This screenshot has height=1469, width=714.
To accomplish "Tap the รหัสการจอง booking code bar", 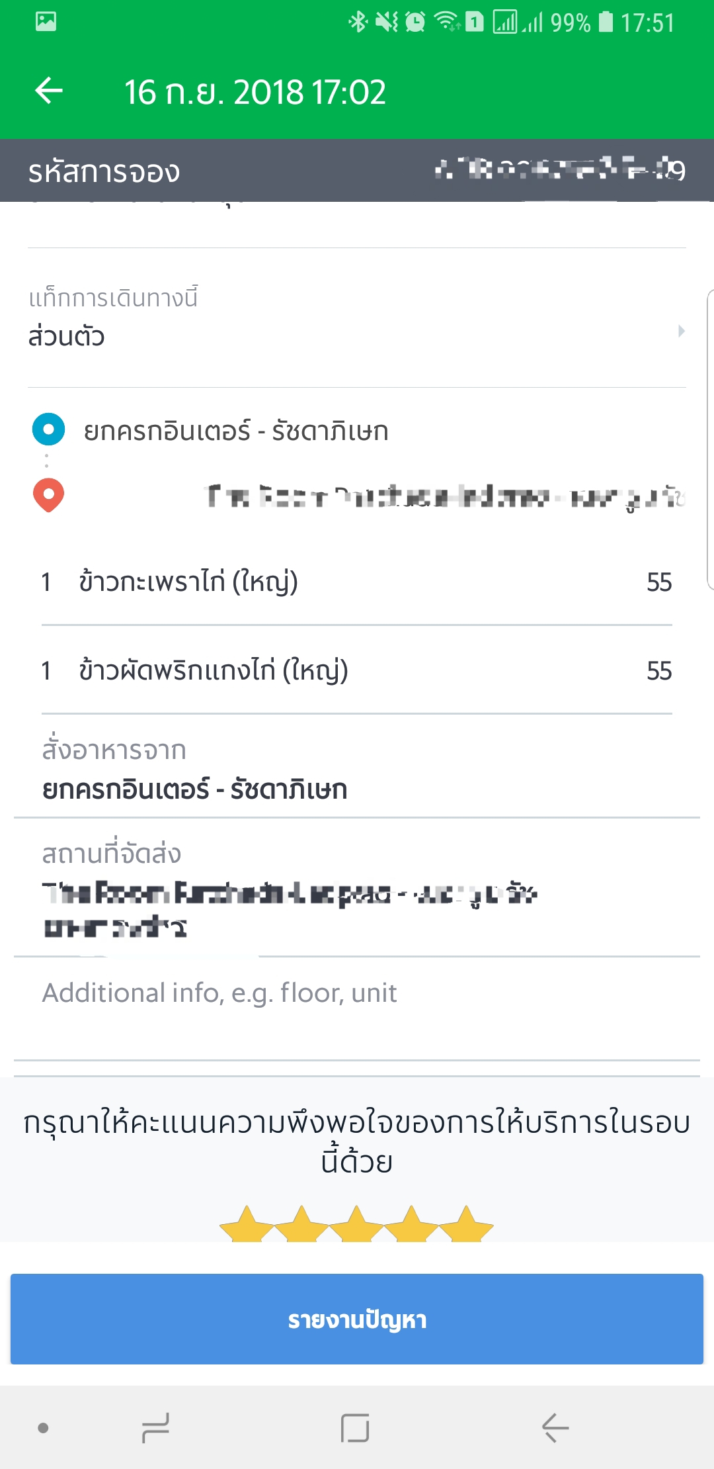I will [x=357, y=171].
